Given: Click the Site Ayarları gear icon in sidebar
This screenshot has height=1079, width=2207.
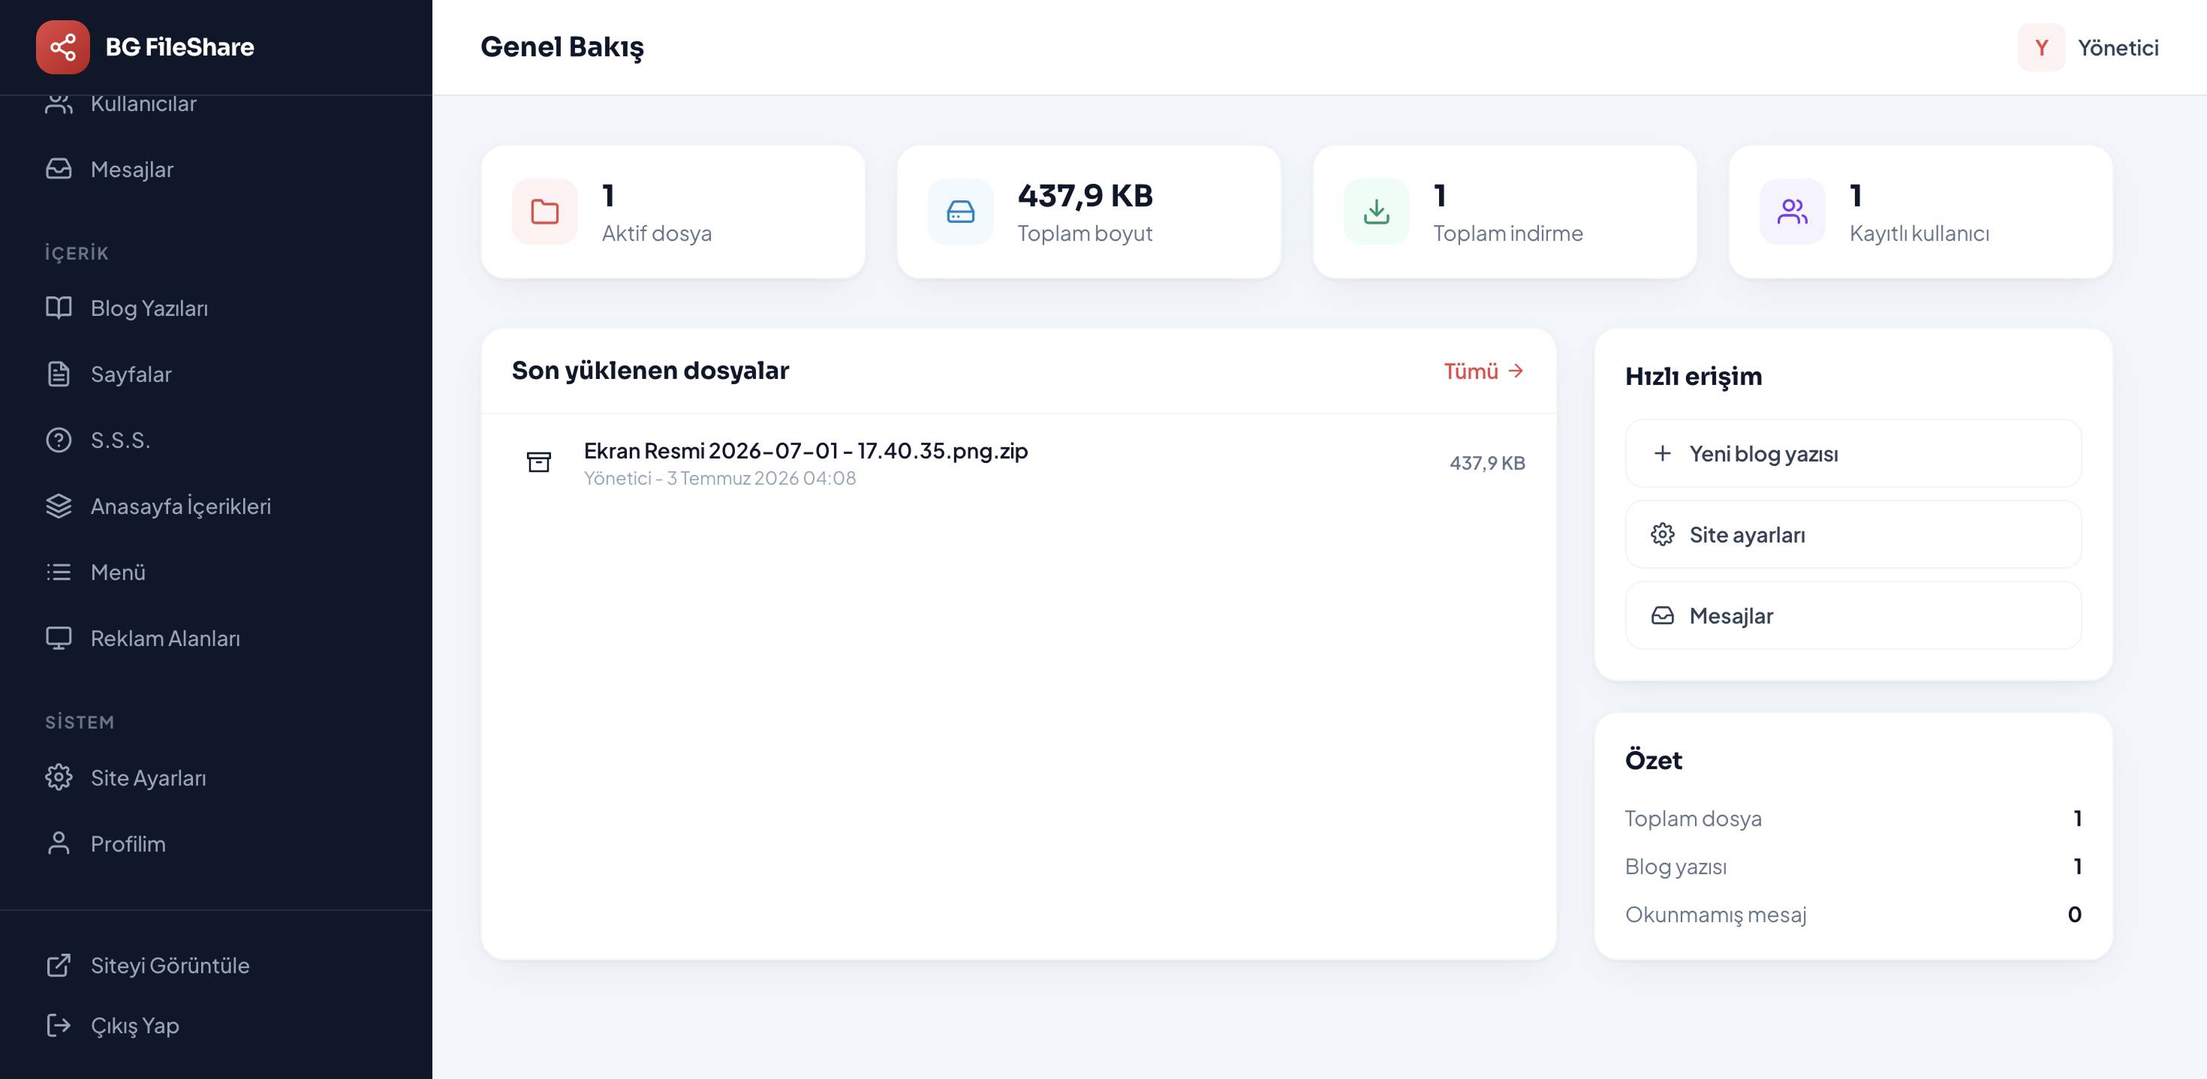Looking at the screenshot, I should coord(59,777).
